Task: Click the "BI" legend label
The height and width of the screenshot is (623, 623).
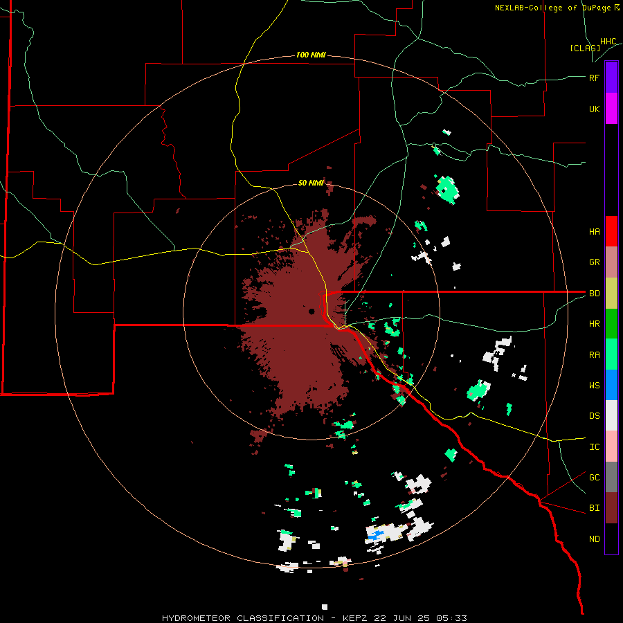Action: pyautogui.click(x=594, y=508)
